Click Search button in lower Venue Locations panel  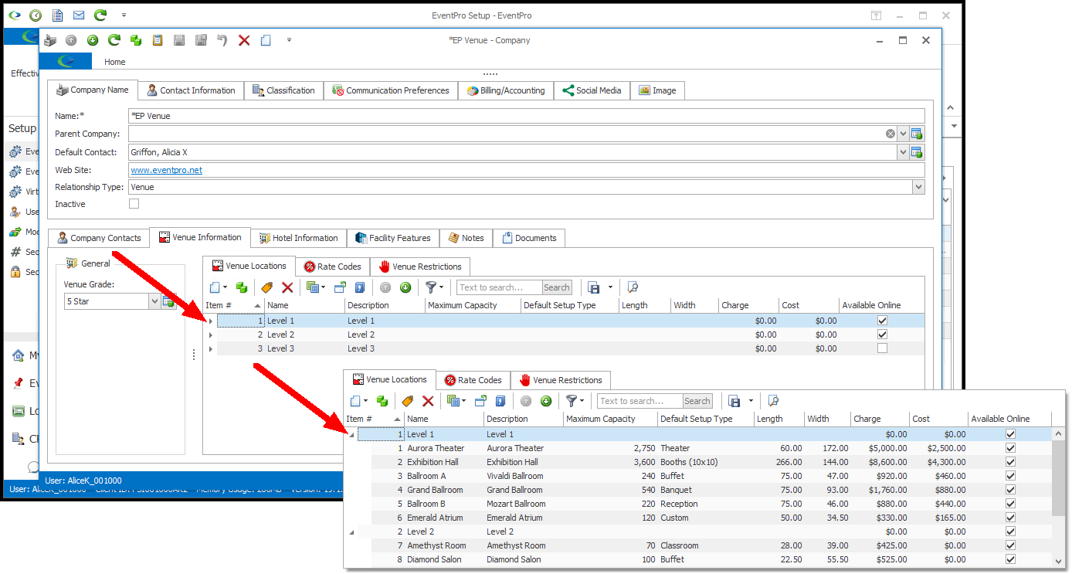click(697, 401)
